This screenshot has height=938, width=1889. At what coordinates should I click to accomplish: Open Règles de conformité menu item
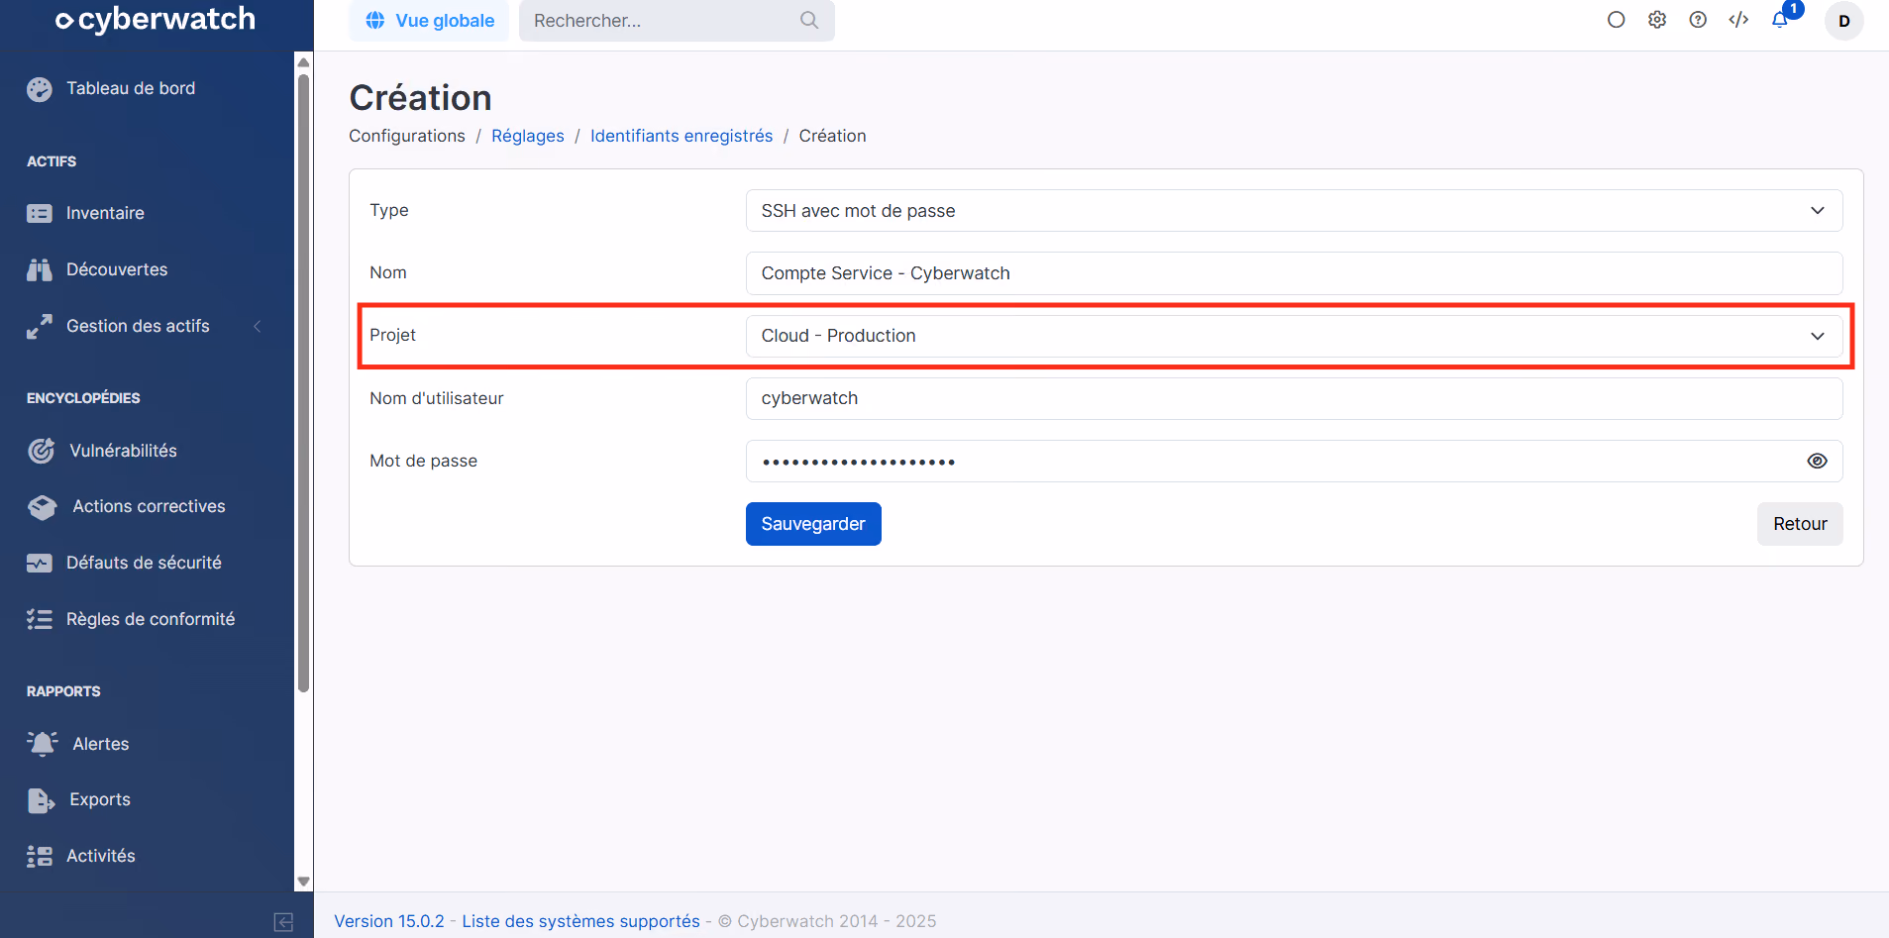tap(151, 619)
